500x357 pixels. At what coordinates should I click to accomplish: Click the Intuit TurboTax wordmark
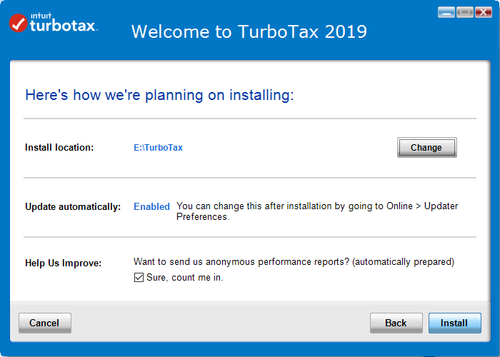tap(64, 23)
